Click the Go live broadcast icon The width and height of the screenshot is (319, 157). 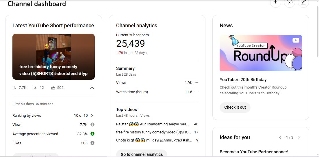pyautogui.click(x=290, y=2)
